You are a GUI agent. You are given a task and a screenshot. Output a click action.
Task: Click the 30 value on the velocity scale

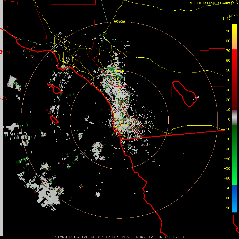click(x=228, y=90)
